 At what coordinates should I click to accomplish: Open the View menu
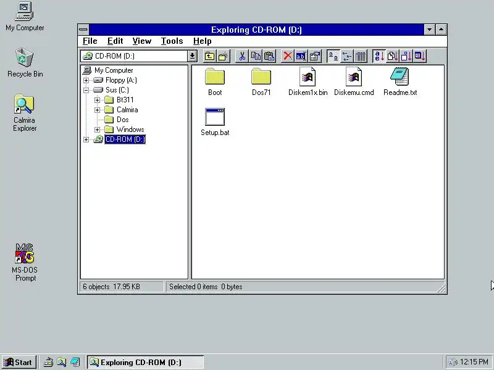pos(142,41)
